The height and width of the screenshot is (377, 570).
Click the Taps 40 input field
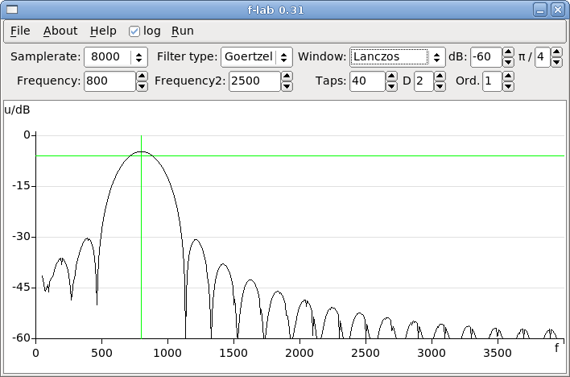tap(367, 81)
